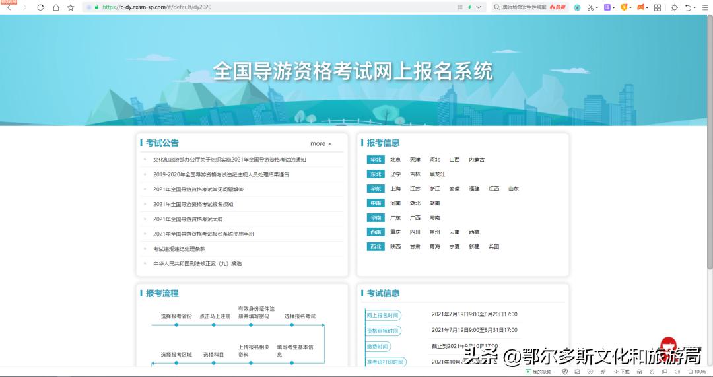The width and height of the screenshot is (713, 377).
Task: Select the 华北 region tag
Action: pos(376,160)
